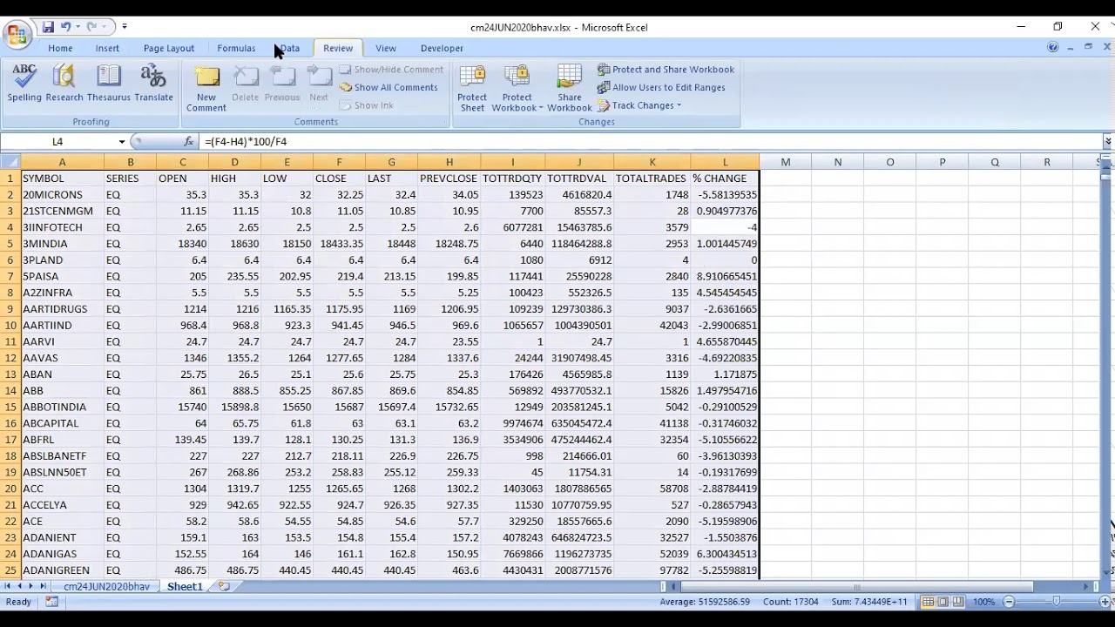Insert a New Comment

[x=206, y=88]
